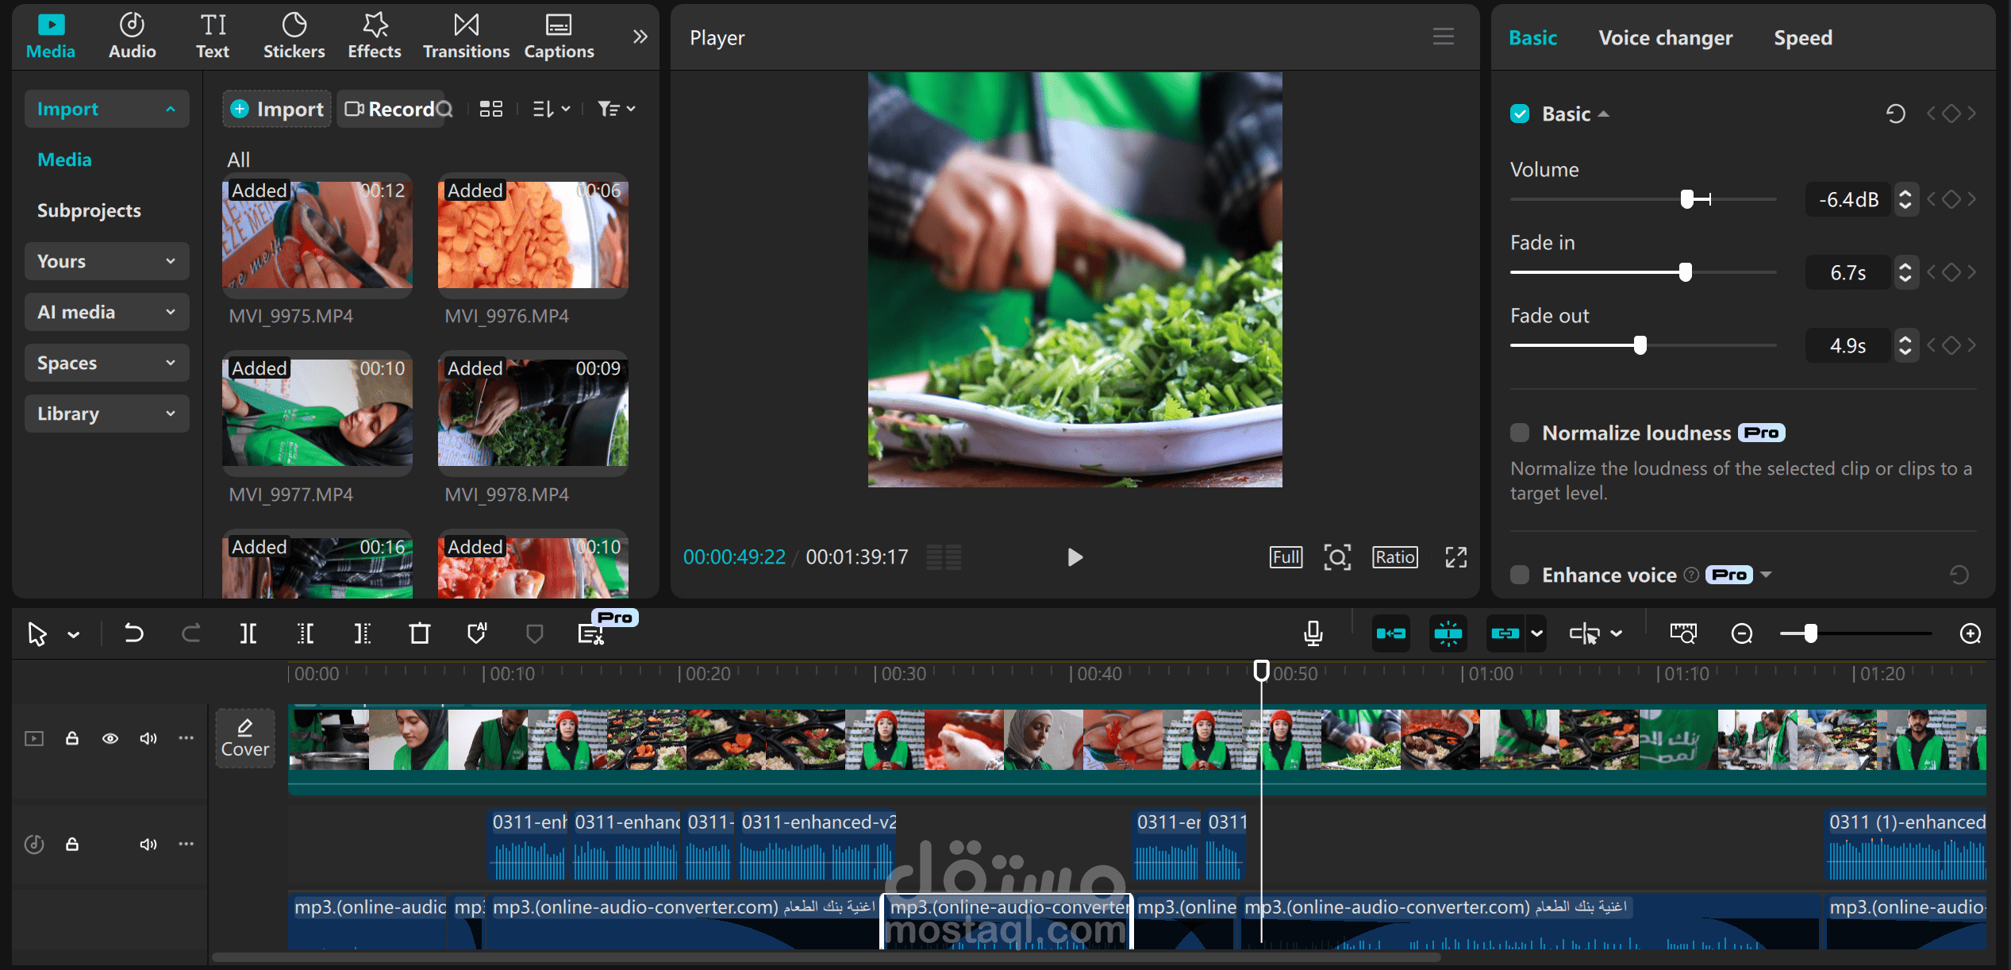Enable Normalize loudness checkbox

pyautogui.click(x=1520, y=433)
